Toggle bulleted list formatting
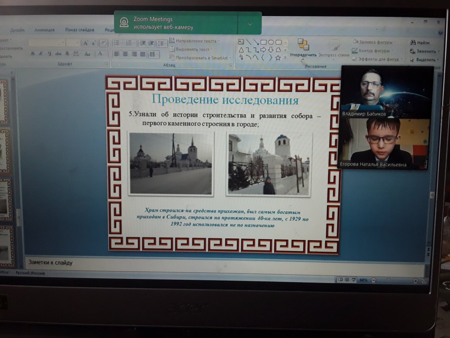 point(117,43)
